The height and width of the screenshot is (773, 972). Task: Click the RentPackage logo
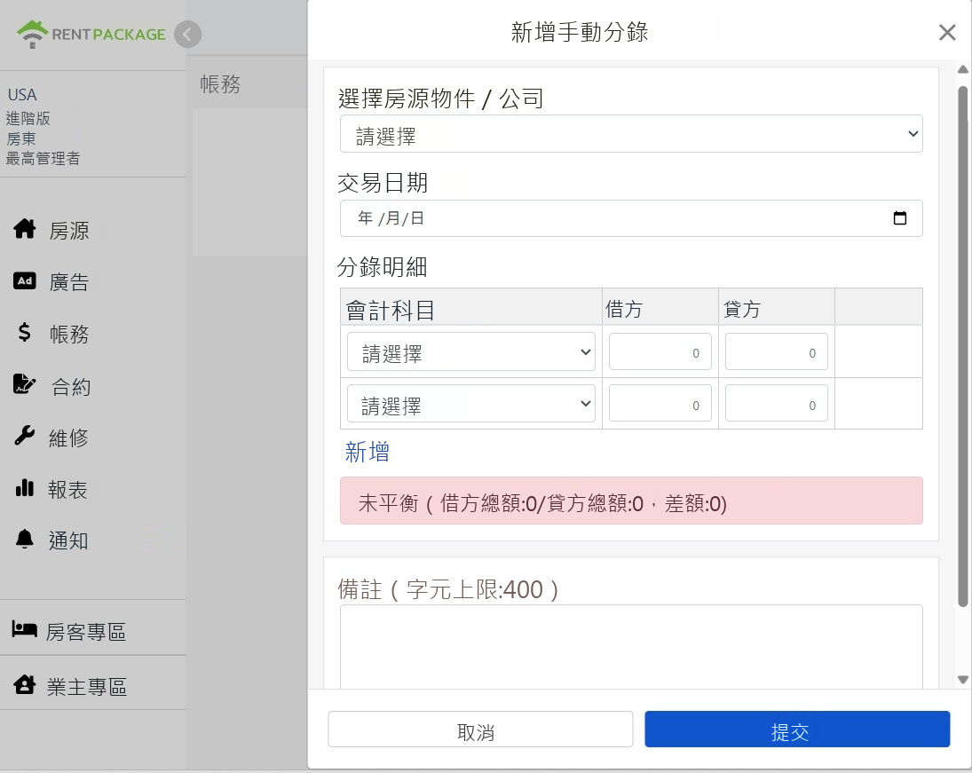[x=91, y=34]
